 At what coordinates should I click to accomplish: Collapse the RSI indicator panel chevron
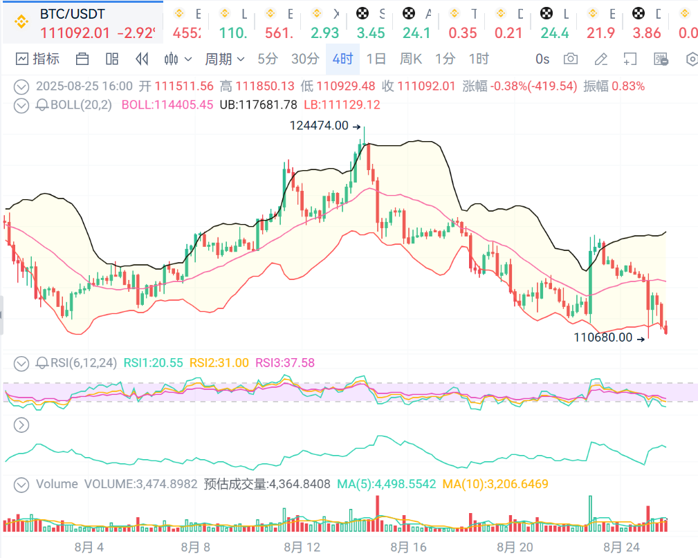(21, 364)
